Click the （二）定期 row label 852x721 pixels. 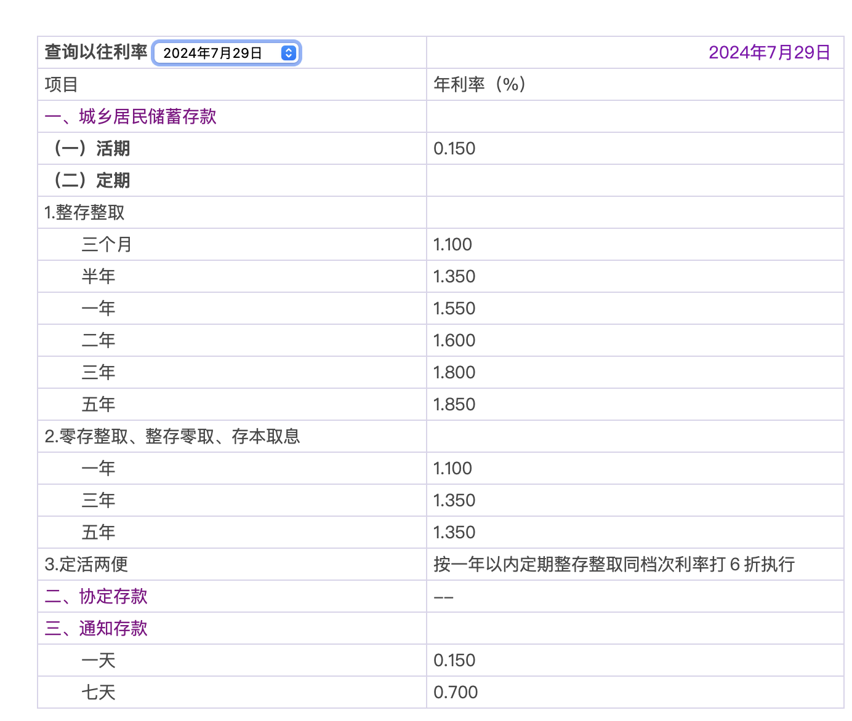point(92,180)
